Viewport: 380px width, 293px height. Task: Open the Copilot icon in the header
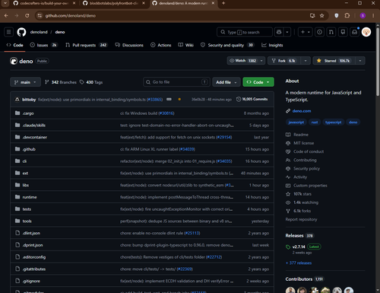click(x=279, y=32)
